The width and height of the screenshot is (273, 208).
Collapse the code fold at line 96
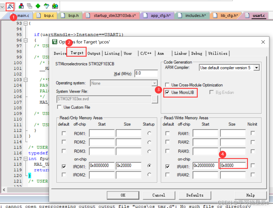tap(26, 40)
